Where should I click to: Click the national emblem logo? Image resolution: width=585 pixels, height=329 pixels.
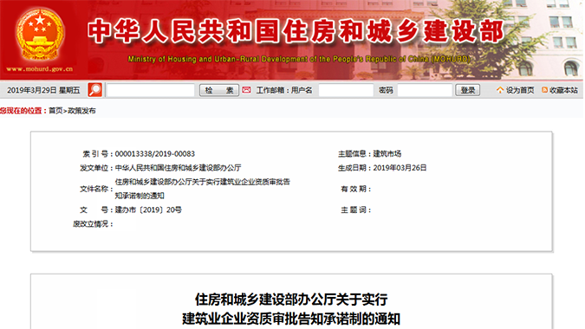[40, 35]
